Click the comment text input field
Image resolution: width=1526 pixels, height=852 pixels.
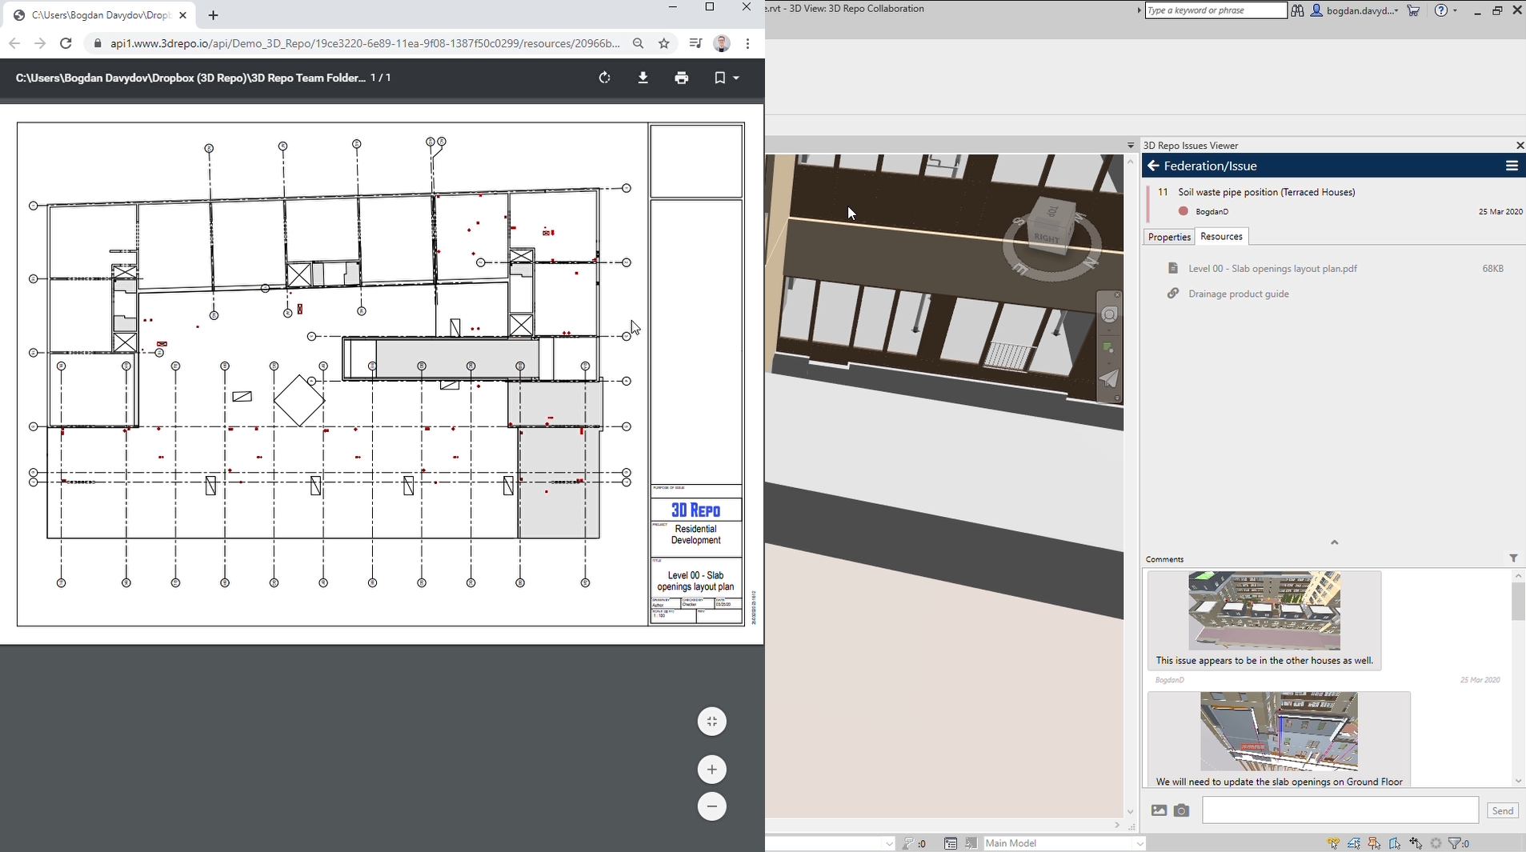pyautogui.click(x=1340, y=810)
